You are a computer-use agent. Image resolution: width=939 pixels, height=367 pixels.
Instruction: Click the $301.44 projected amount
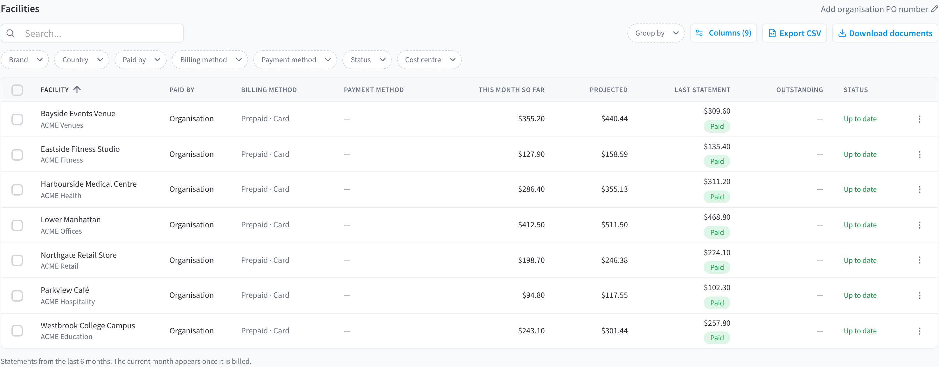click(x=614, y=330)
